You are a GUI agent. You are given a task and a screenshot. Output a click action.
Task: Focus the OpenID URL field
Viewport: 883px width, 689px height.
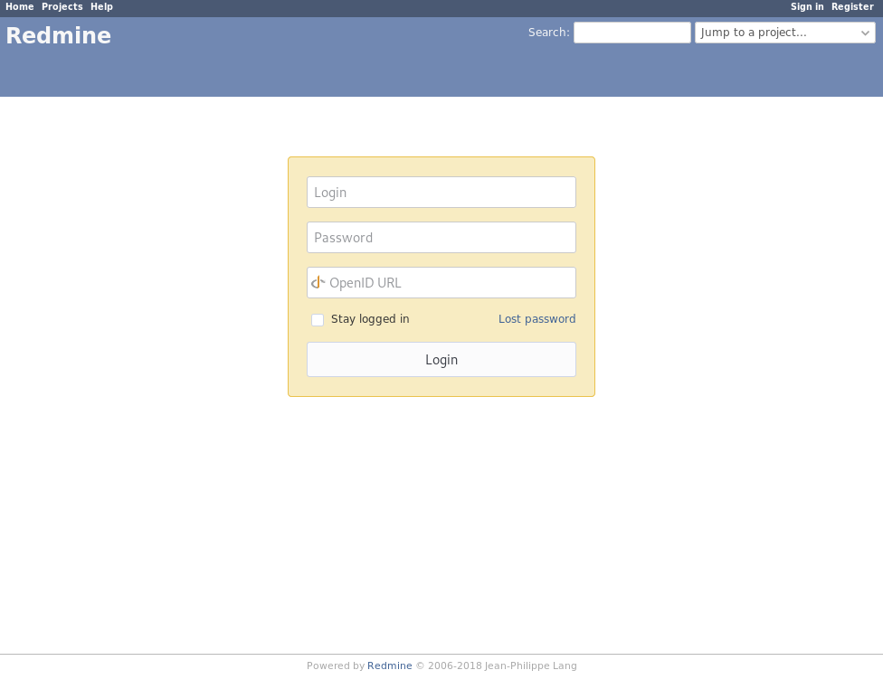[x=441, y=283]
